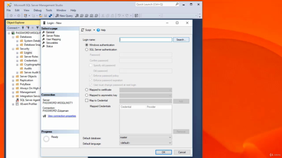
Task: Toggle User must change password checkbox
Action: tap(91, 85)
